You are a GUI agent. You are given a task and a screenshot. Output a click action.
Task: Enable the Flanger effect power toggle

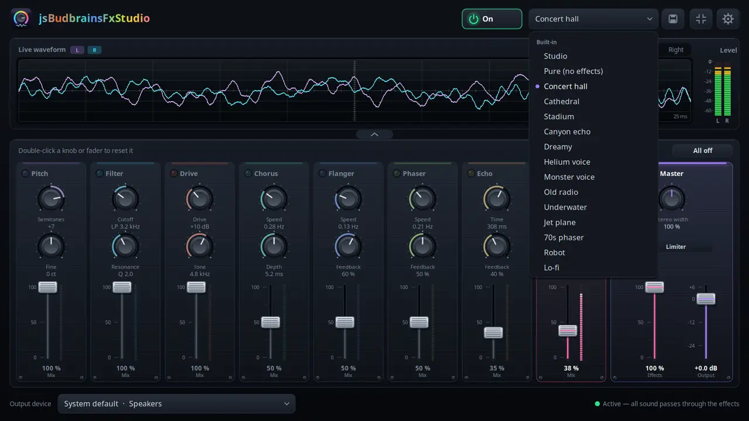point(322,174)
